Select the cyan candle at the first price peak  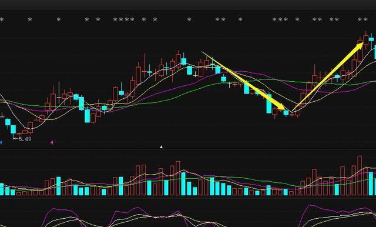click(x=184, y=61)
